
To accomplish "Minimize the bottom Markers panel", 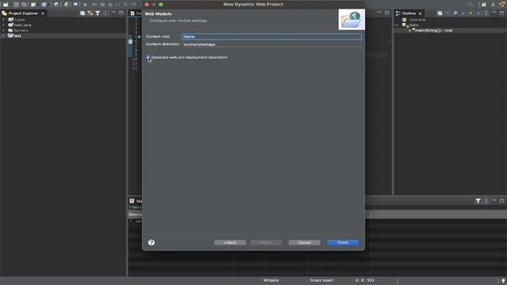I will point(494,200).
